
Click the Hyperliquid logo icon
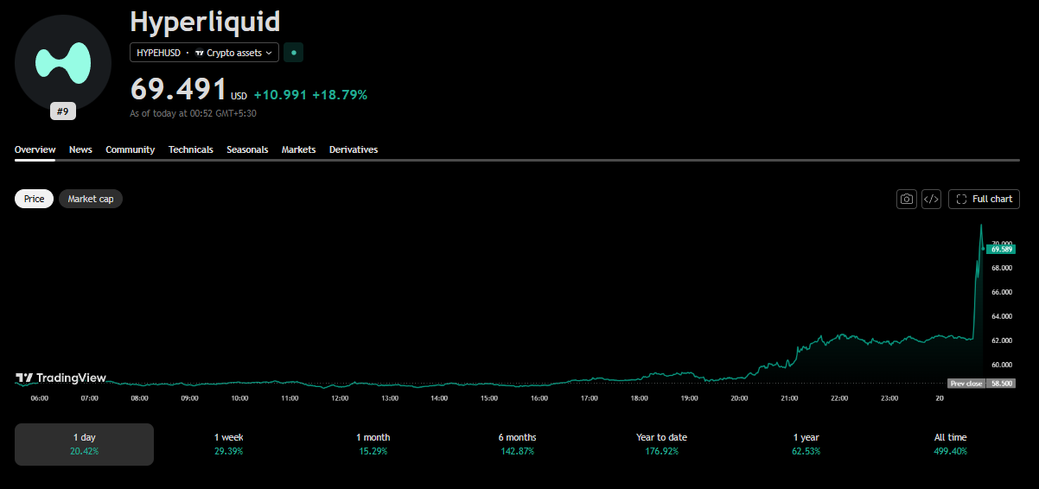coord(63,62)
